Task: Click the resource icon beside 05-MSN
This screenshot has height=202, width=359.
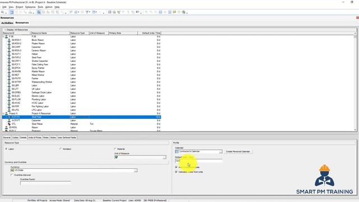Action: coord(6,127)
